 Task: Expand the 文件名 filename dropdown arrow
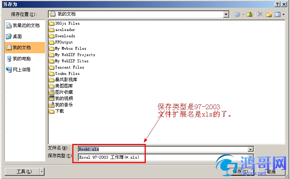[251, 149]
